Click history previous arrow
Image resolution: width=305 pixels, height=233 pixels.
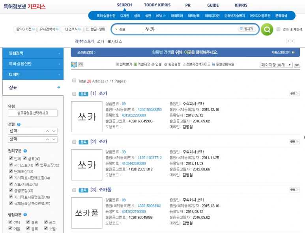point(288,41)
